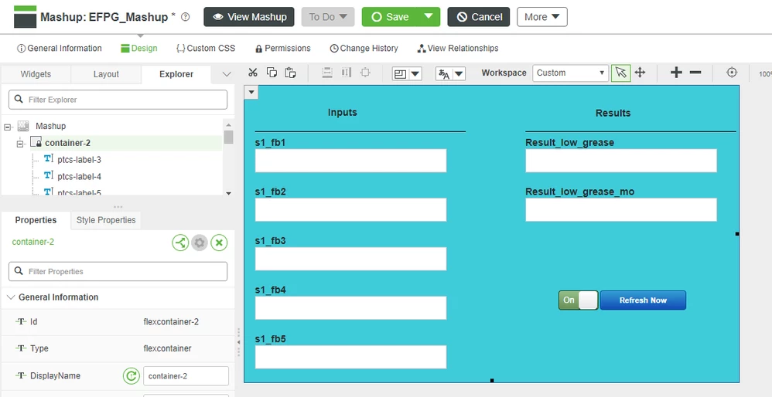
Task: Click the Filter Explorer search field
Action: [118, 99]
